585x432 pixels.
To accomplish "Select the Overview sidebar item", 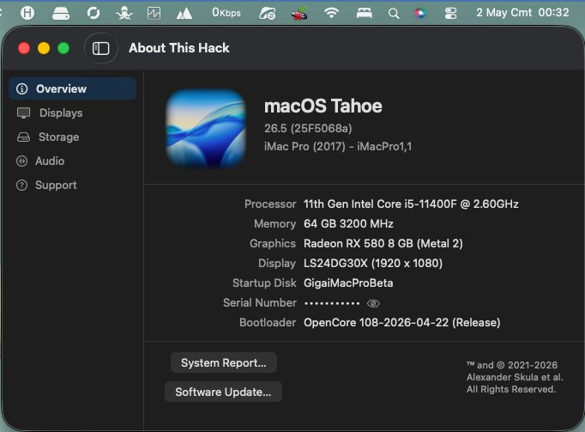I will [x=72, y=88].
